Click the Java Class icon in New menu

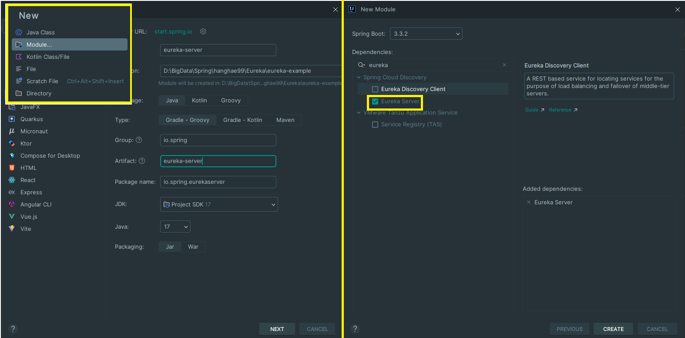pos(19,32)
